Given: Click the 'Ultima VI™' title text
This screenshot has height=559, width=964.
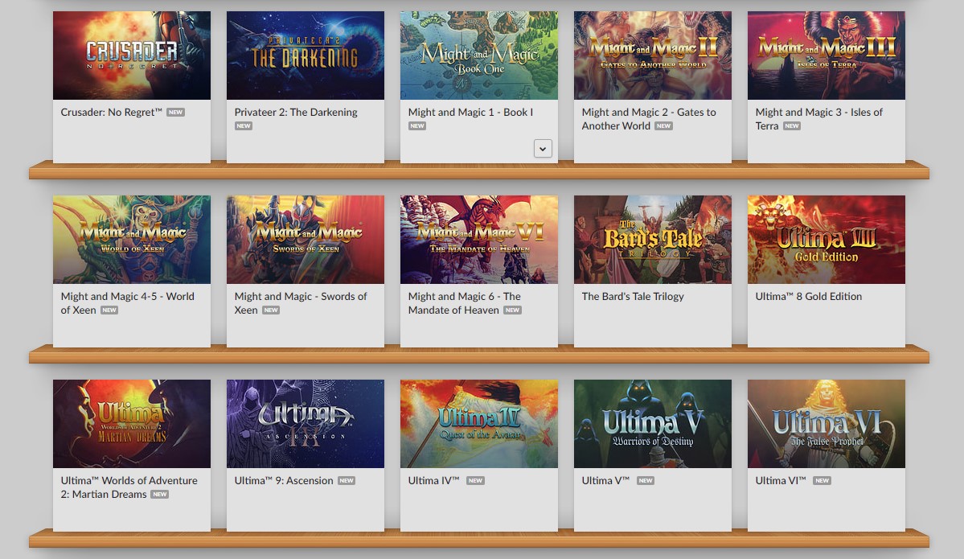Looking at the screenshot, I should tap(780, 480).
